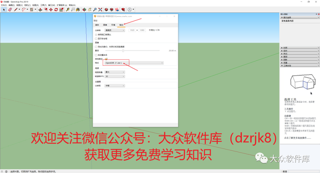
Task: Open the shape tool dropdown arrow
Action: (x=35, y=9)
